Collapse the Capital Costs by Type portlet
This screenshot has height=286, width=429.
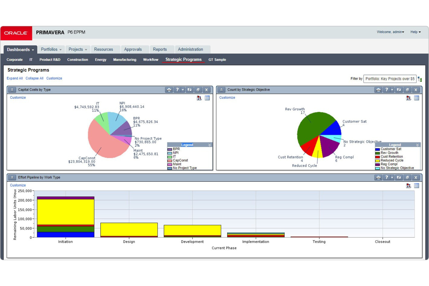(12, 90)
